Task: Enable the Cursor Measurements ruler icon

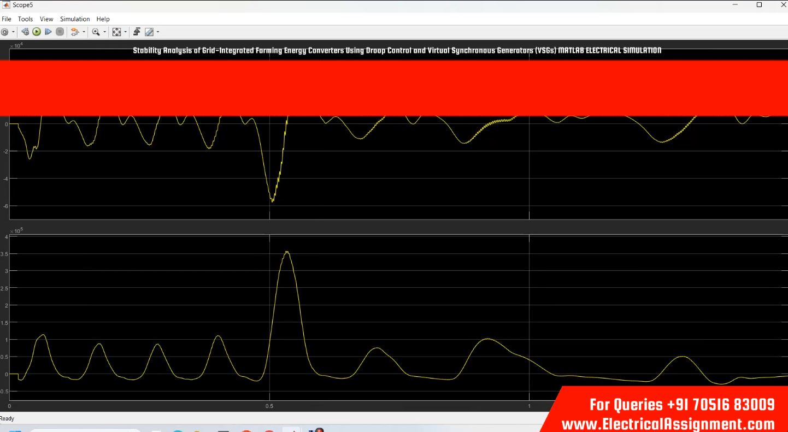Action: (x=149, y=32)
